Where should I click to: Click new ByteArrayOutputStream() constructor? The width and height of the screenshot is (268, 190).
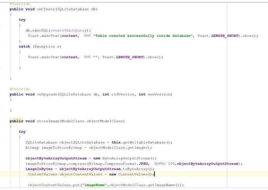[x=124, y=158]
